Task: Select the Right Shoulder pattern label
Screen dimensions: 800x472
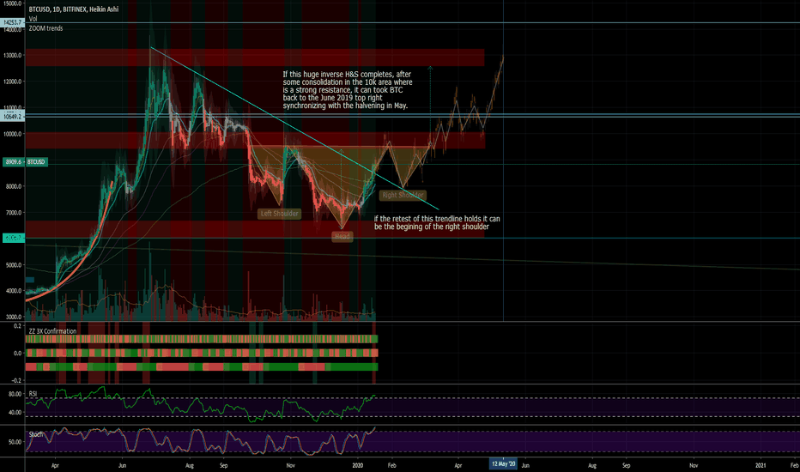Action: tap(403, 195)
